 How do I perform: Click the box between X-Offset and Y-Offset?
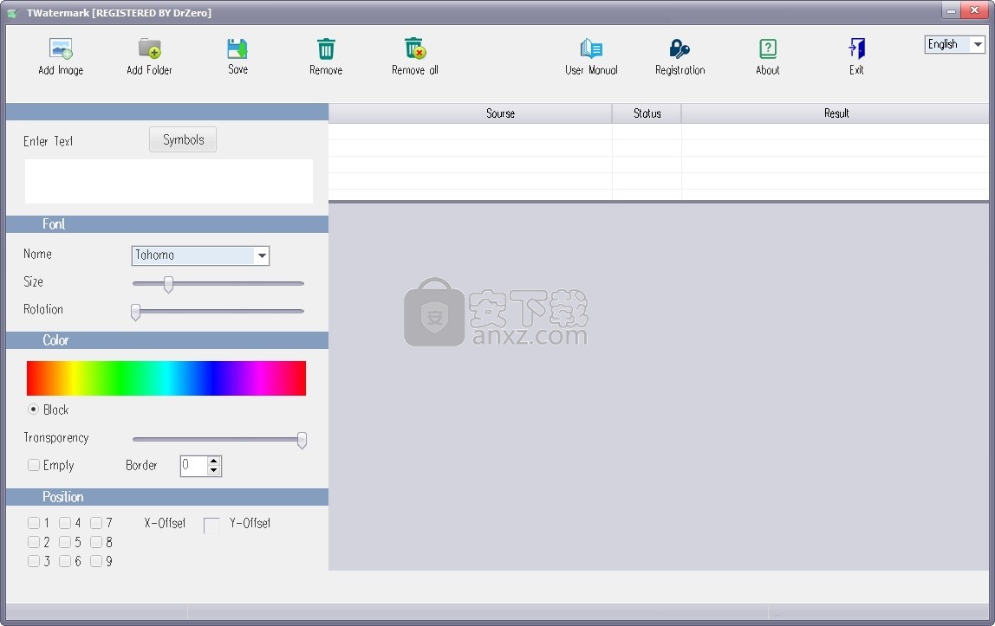coord(211,526)
